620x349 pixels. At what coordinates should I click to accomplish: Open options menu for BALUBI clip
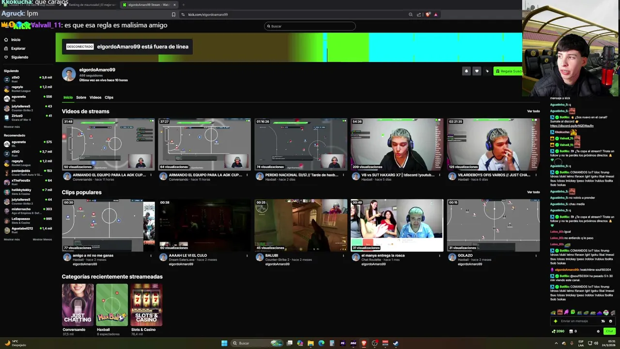(x=343, y=256)
